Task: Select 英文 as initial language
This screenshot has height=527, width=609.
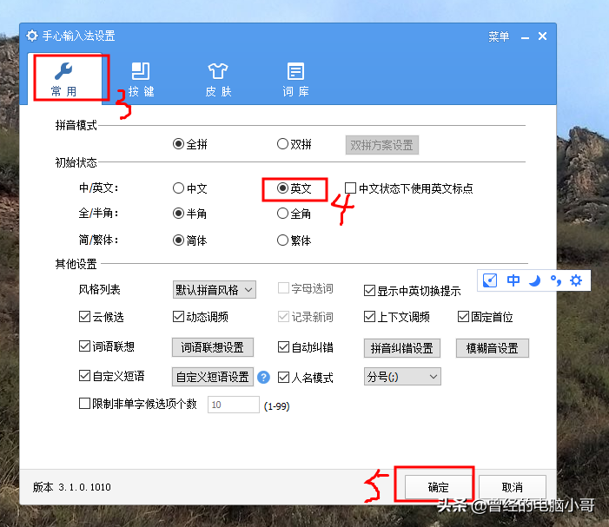Action: point(294,188)
